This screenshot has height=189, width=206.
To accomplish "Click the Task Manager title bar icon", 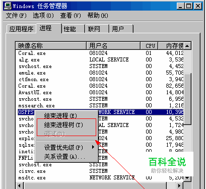I will coord(8,6).
